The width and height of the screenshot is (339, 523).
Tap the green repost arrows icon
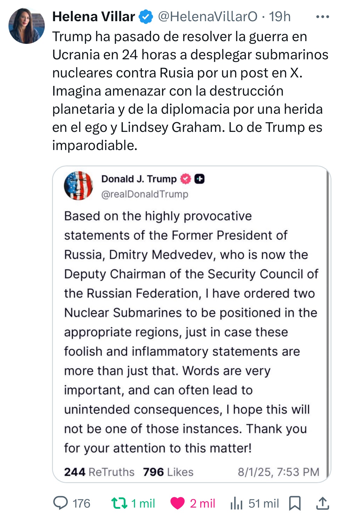(119, 503)
